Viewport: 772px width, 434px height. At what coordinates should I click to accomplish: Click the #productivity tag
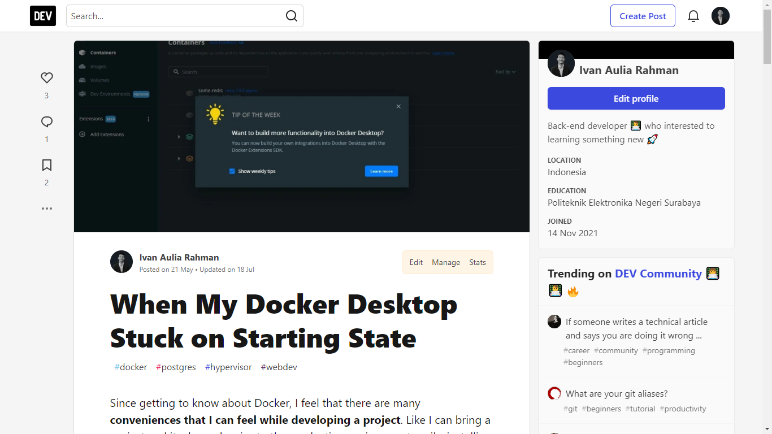[683, 409]
